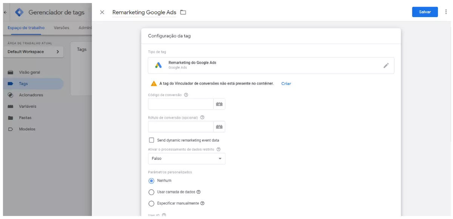Screen dimensions: 453x219
Task: Switch to the Versões tab
Action: point(62,28)
